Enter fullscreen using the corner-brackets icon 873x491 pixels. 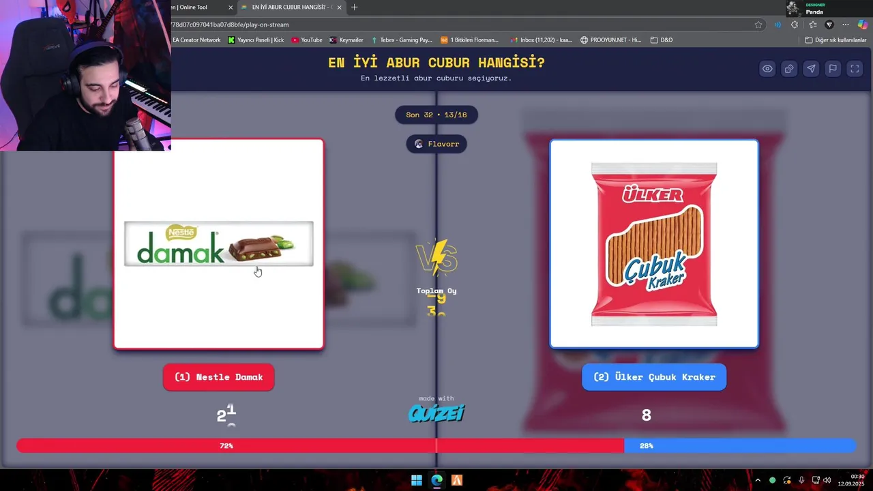855,69
